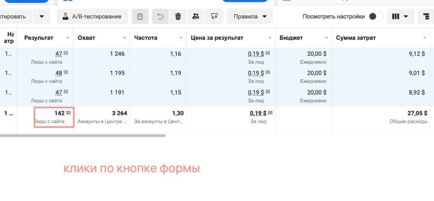Sort by the Цена за результат column header
Viewport: 434px width, 201px height.
click(x=217, y=38)
